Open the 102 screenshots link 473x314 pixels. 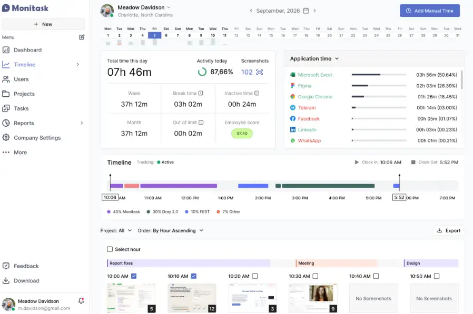point(247,72)
